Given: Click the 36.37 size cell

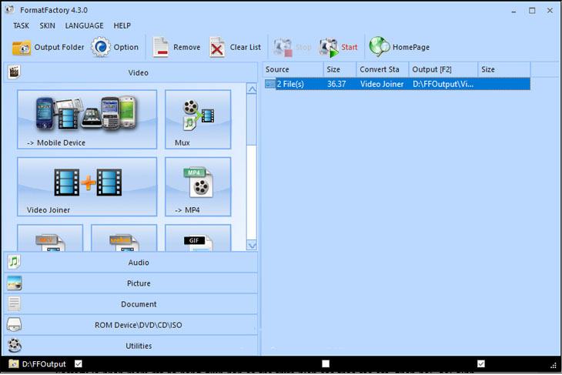Looking at the screenshot, I should [x=336, y=84].
